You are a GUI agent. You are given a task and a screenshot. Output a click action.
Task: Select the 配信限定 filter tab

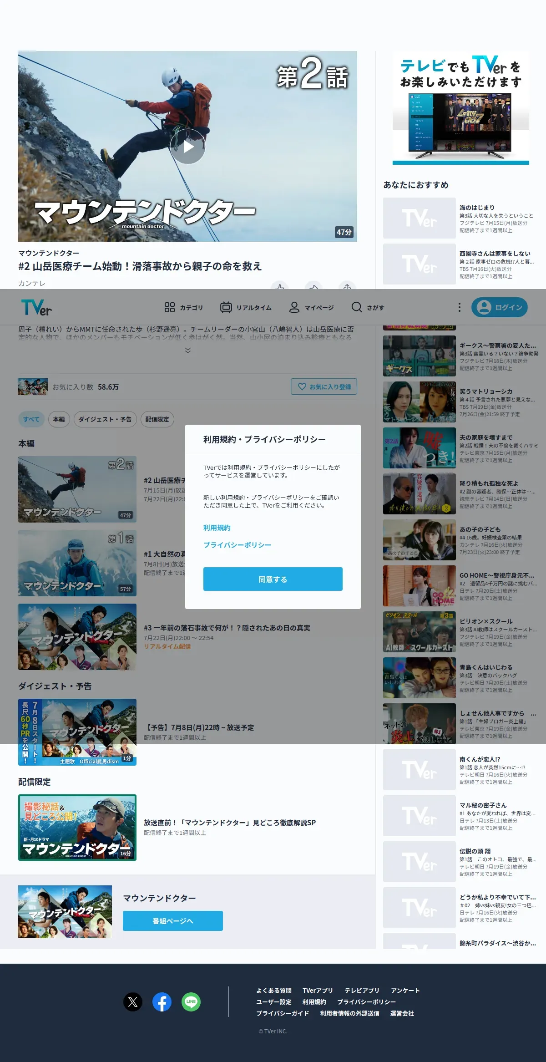[157, 419]
